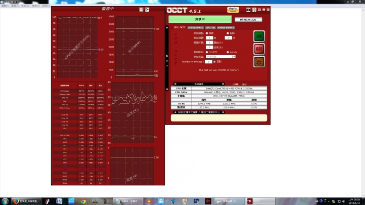This screenshot has height=205, width=365.
Task: Click the round arrow at side strip bottom
Action: 167,89
